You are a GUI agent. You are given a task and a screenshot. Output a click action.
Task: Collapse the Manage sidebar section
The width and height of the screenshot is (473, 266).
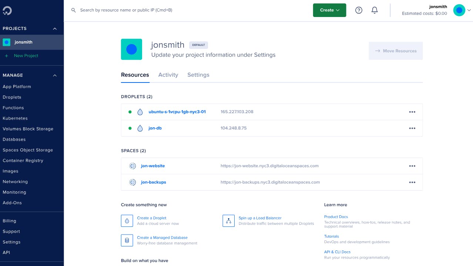[55, 75]
